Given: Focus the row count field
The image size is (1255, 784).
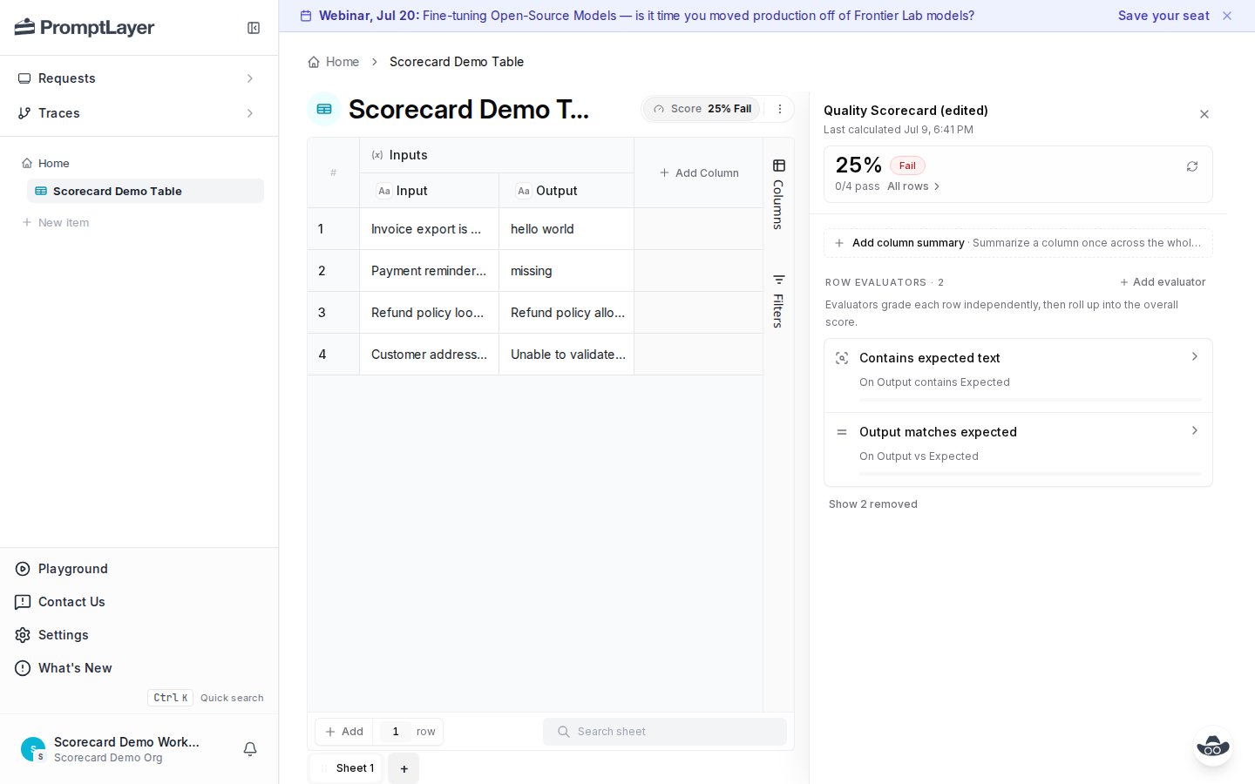Looking at the screenshot, I should (x=396, y=732).
